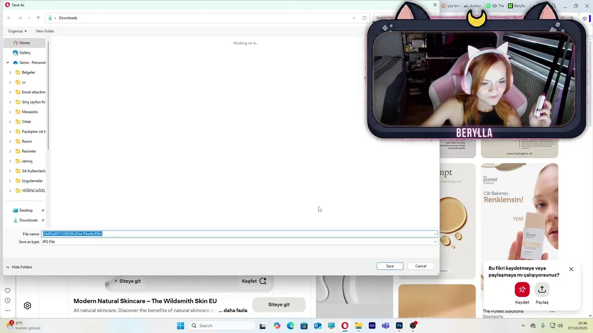Open Outlook from the taskbar
Viewport: 593px width, 333px height.
click(317, 326)
